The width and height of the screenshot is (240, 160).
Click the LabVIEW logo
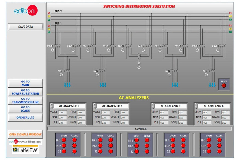[x=25, y=150]
